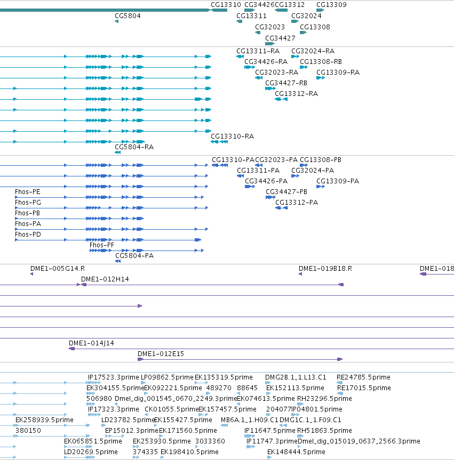Image resolution: width=454 pixels, height=460 pixels.
Task: Select the CG13310 gene label
Action: tap(226, 5)
